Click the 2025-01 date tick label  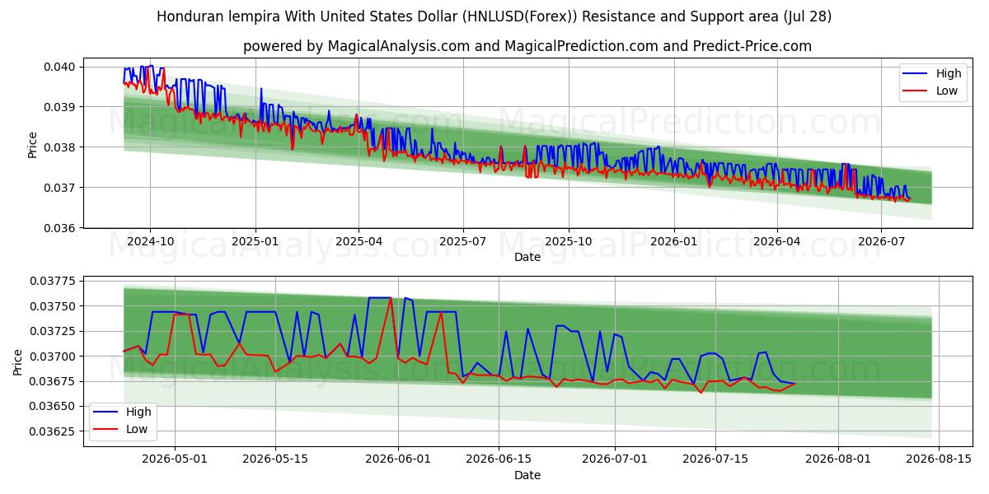(x=255, y=242)
